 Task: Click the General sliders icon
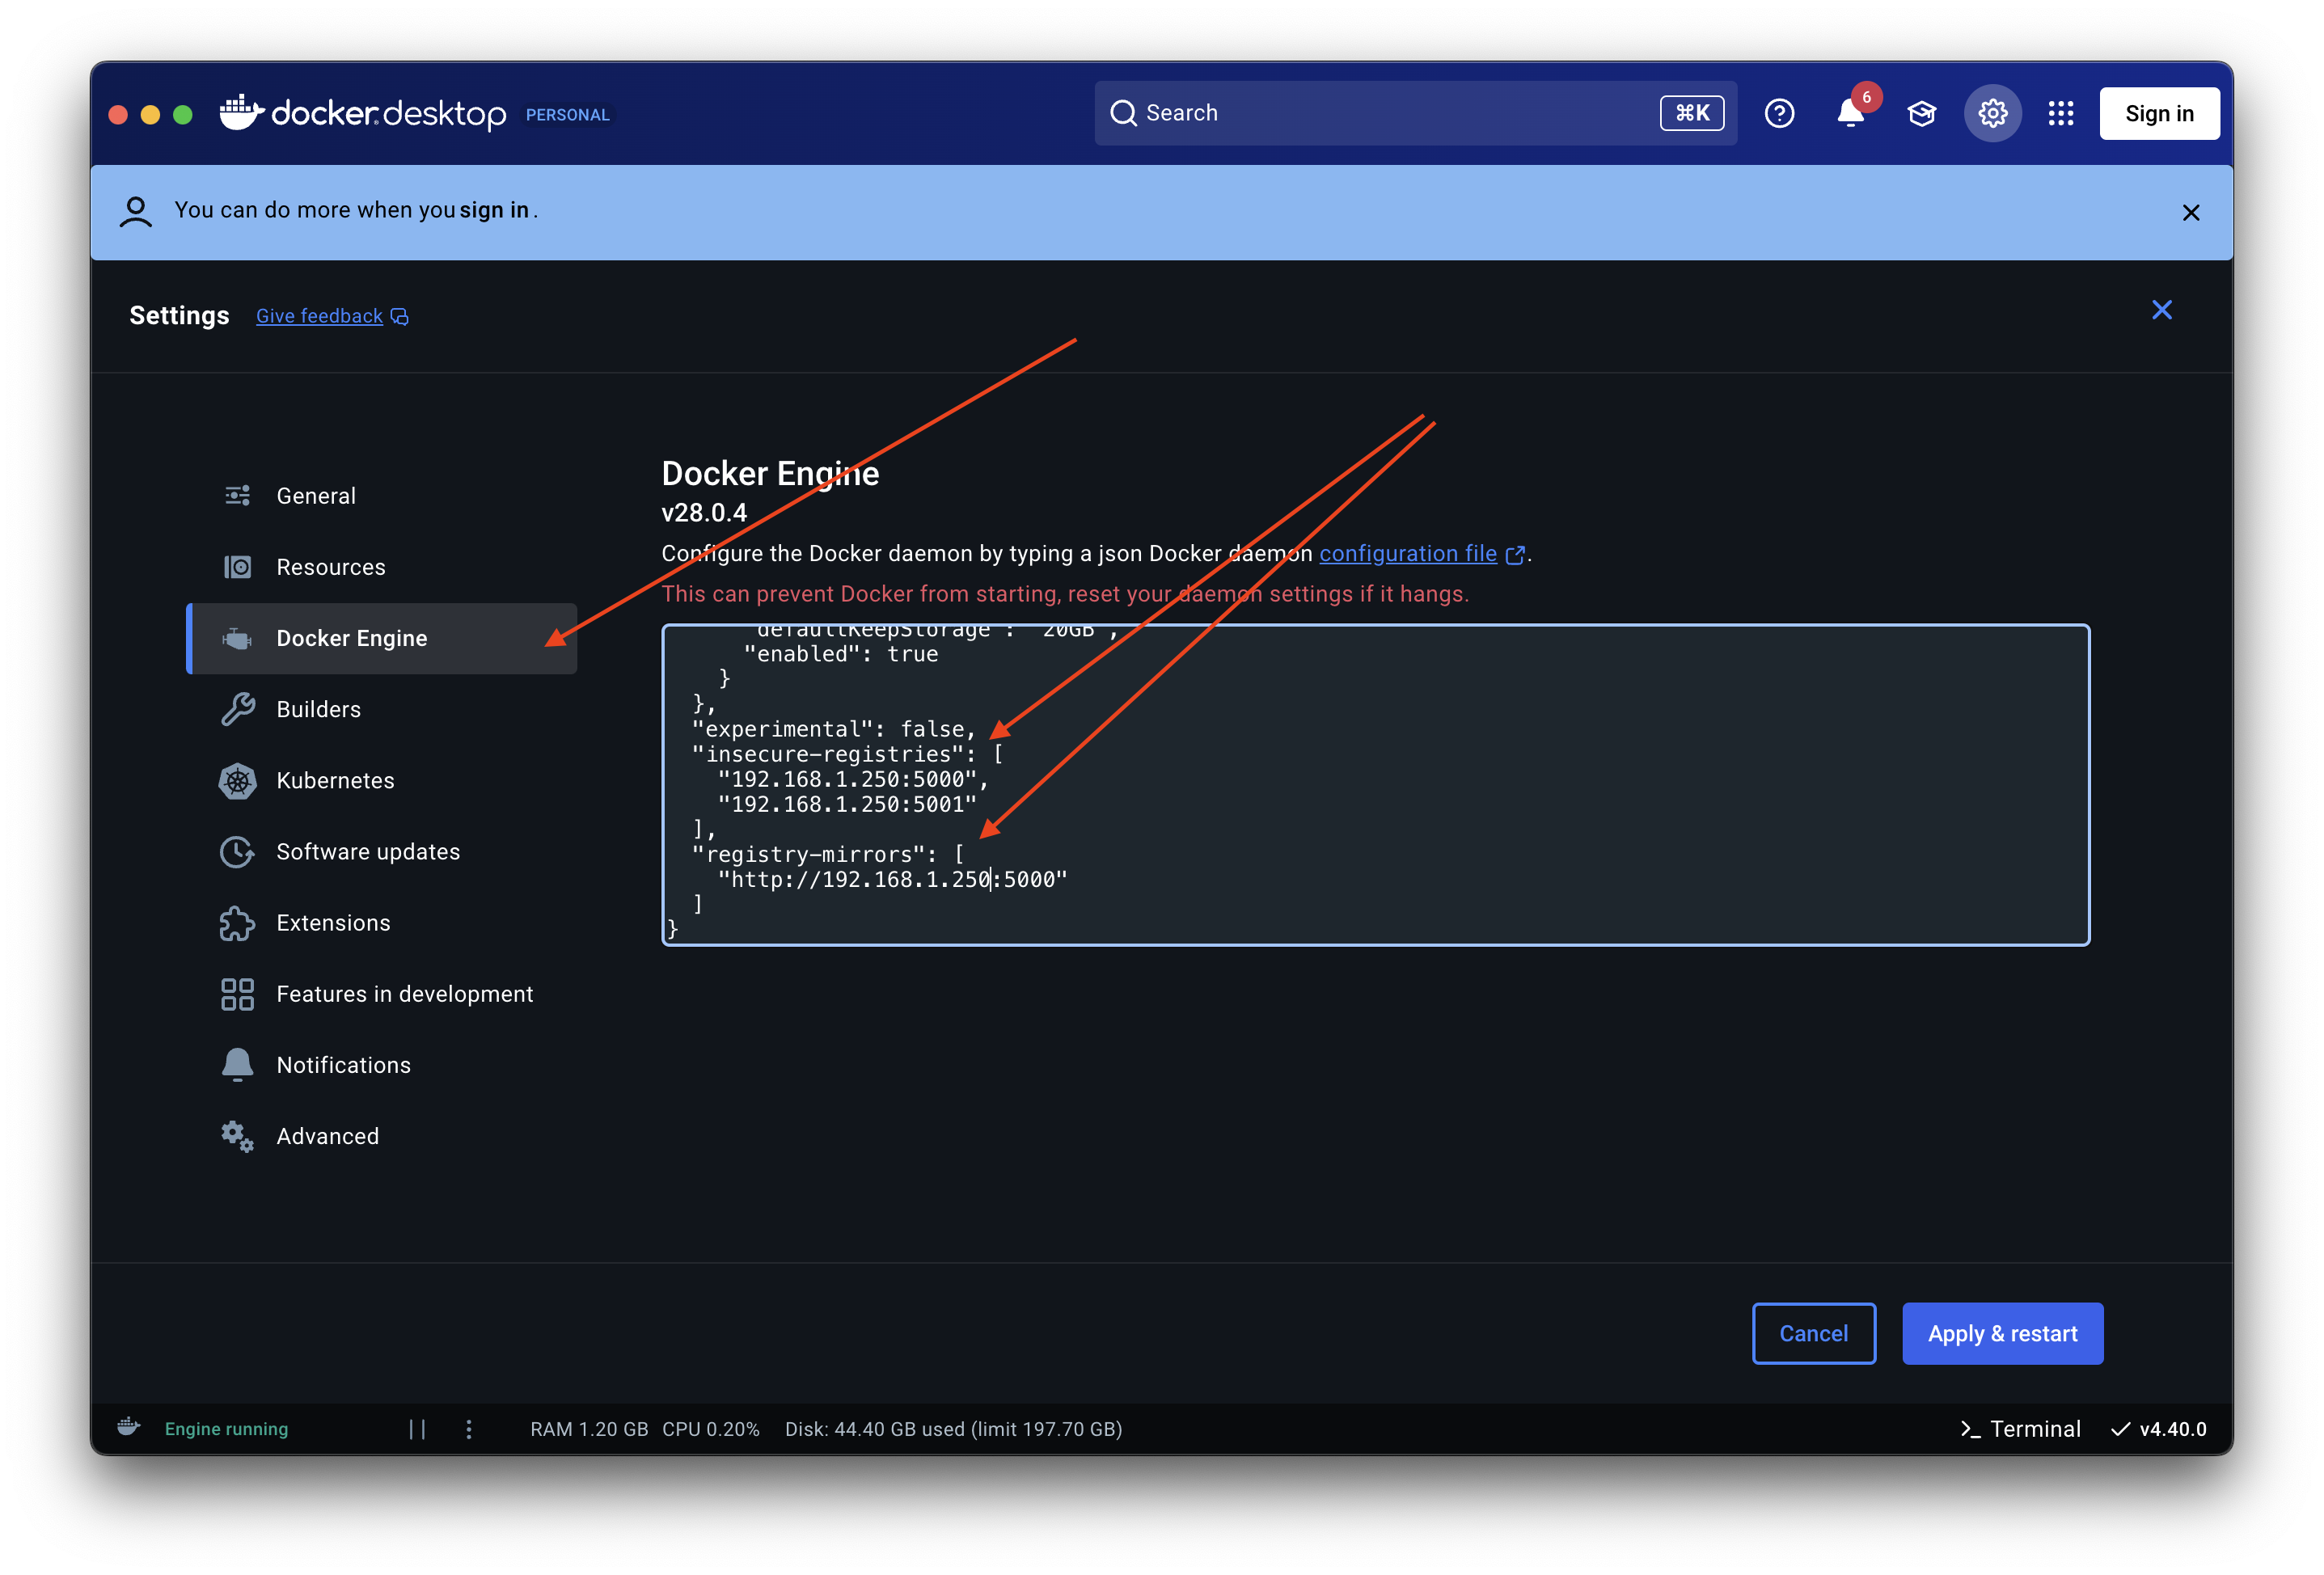point(237,495)
